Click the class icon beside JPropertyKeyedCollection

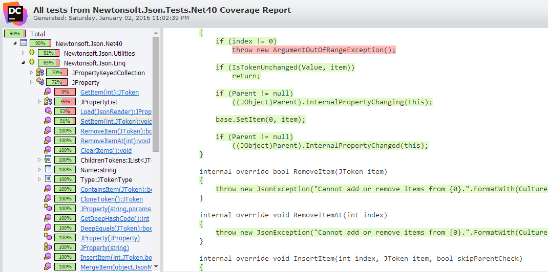(x=39, y=73)
